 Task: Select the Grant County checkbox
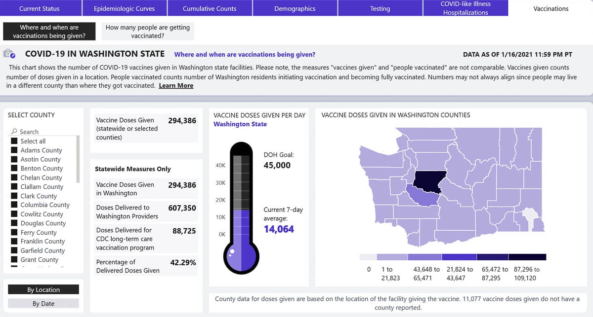point(14,260)
